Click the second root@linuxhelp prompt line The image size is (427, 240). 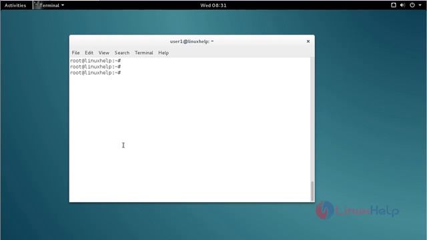(x=95, y=67)
